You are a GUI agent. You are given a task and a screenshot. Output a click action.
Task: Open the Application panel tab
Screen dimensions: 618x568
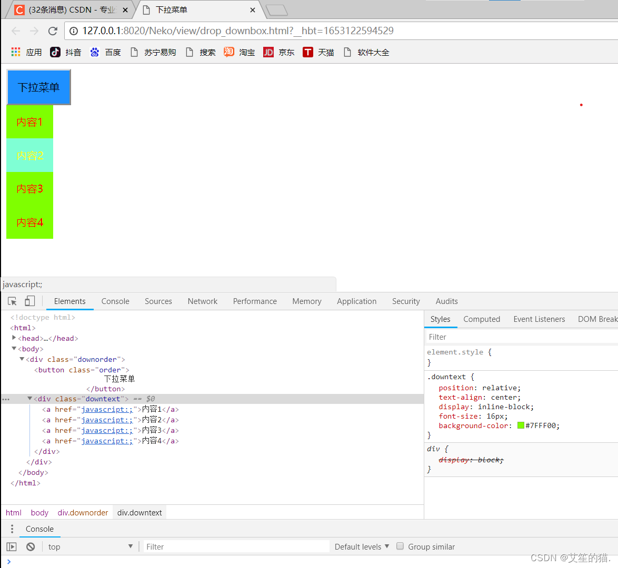tap(357, 301)
